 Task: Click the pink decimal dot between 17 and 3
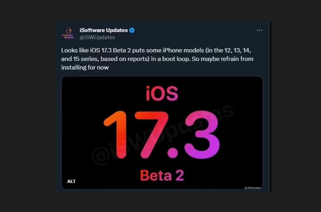173,153
